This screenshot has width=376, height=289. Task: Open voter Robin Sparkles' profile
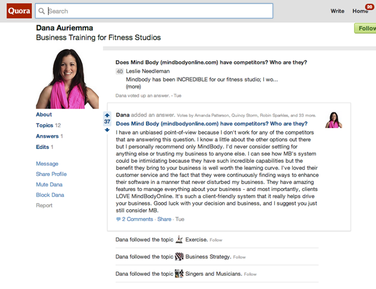tap(274, 115)
